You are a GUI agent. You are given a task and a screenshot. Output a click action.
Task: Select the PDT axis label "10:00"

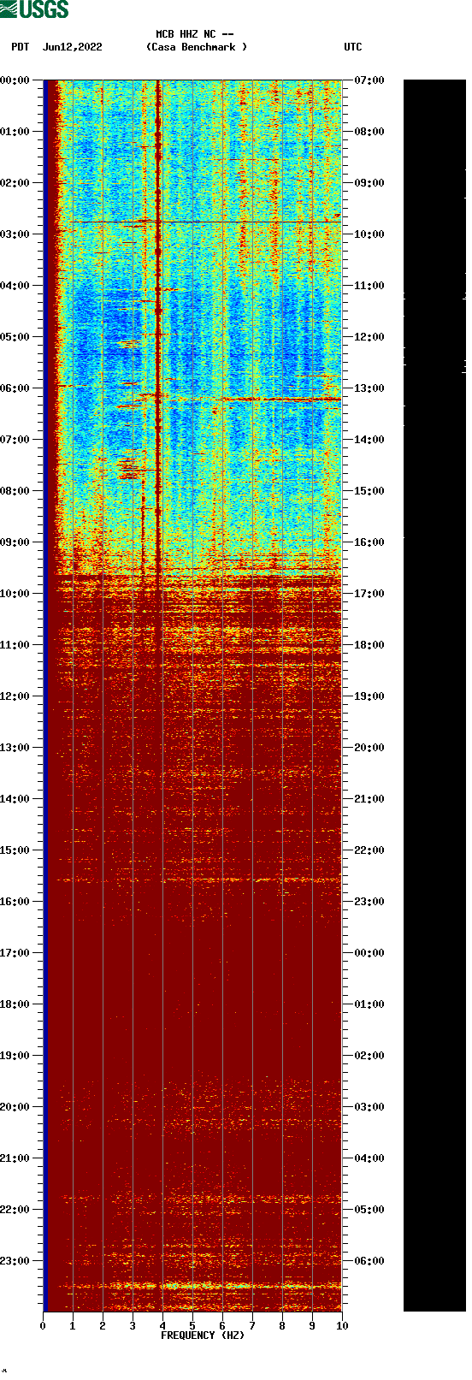pos(15,594)
